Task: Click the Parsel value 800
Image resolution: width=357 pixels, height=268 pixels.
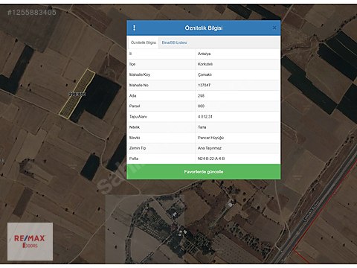Action: pos(201,106)
